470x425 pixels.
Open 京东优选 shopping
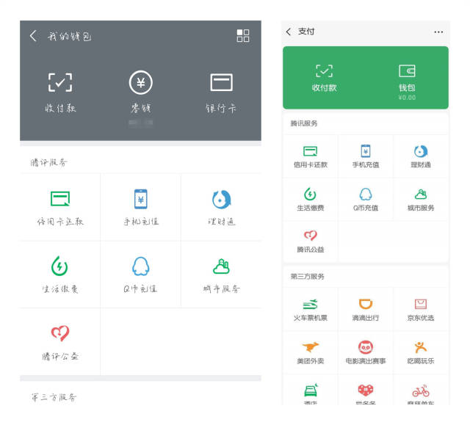[x=421, y=310]
